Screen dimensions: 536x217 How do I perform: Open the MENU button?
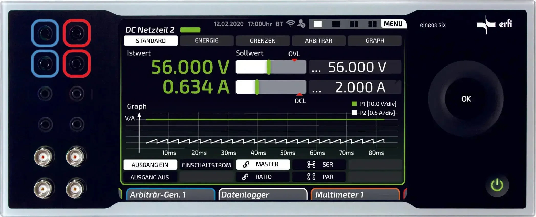393,24
